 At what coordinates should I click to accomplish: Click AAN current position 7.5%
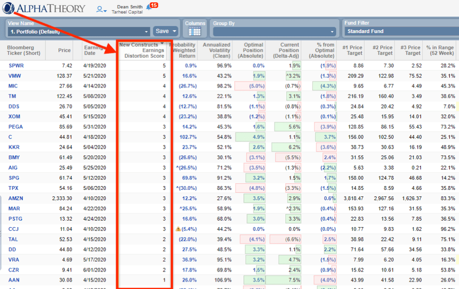295,280
